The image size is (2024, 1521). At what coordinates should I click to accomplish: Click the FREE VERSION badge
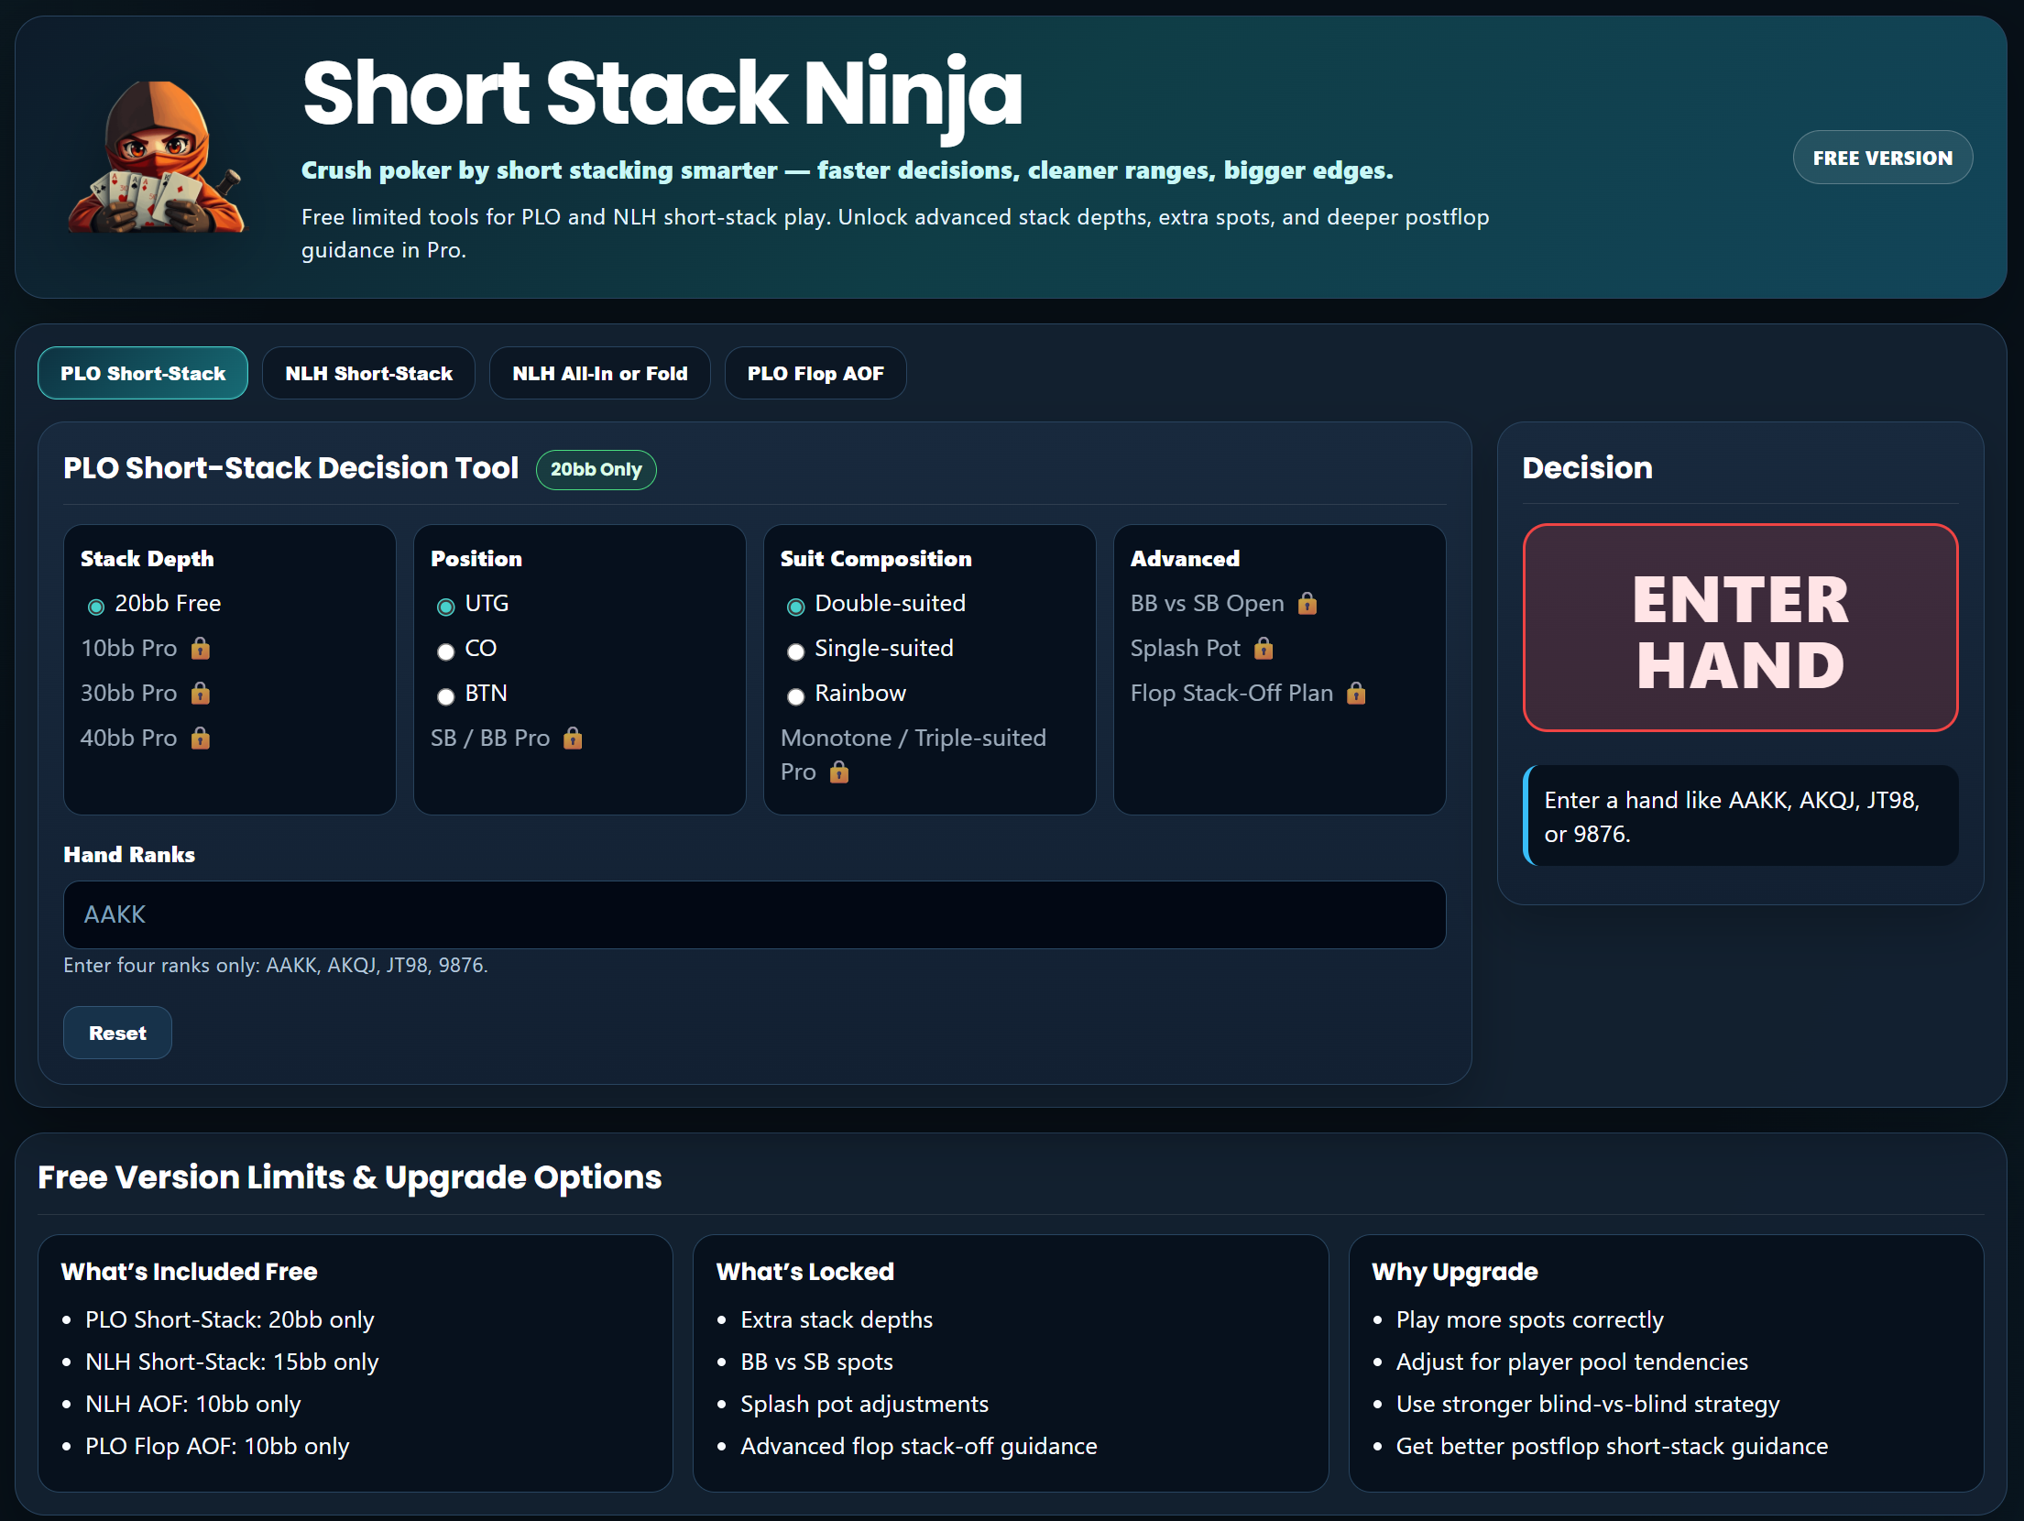tap(1882, 158)
